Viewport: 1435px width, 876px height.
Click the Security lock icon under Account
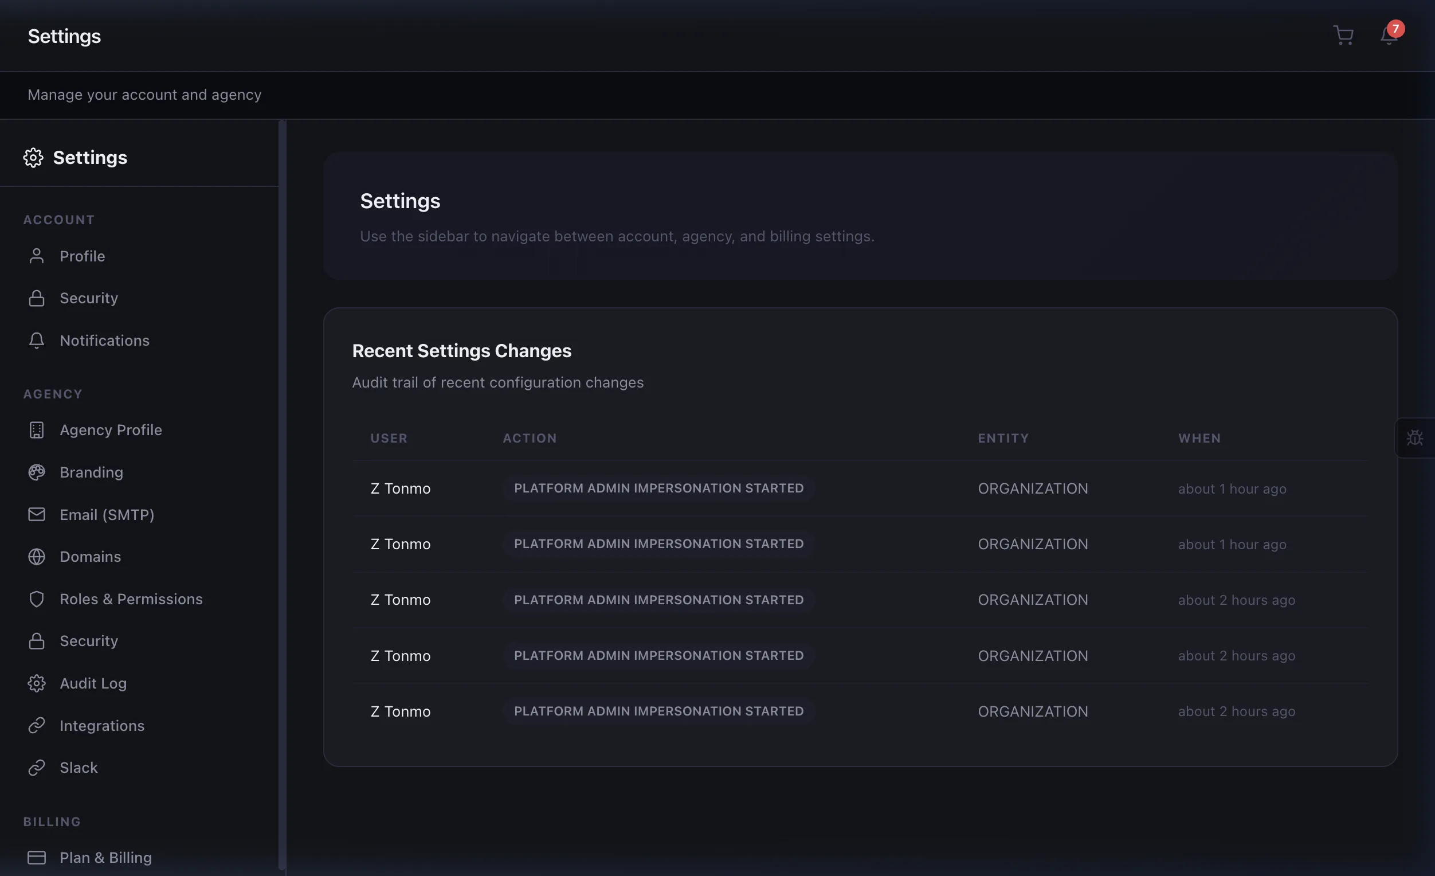(36, 298)
